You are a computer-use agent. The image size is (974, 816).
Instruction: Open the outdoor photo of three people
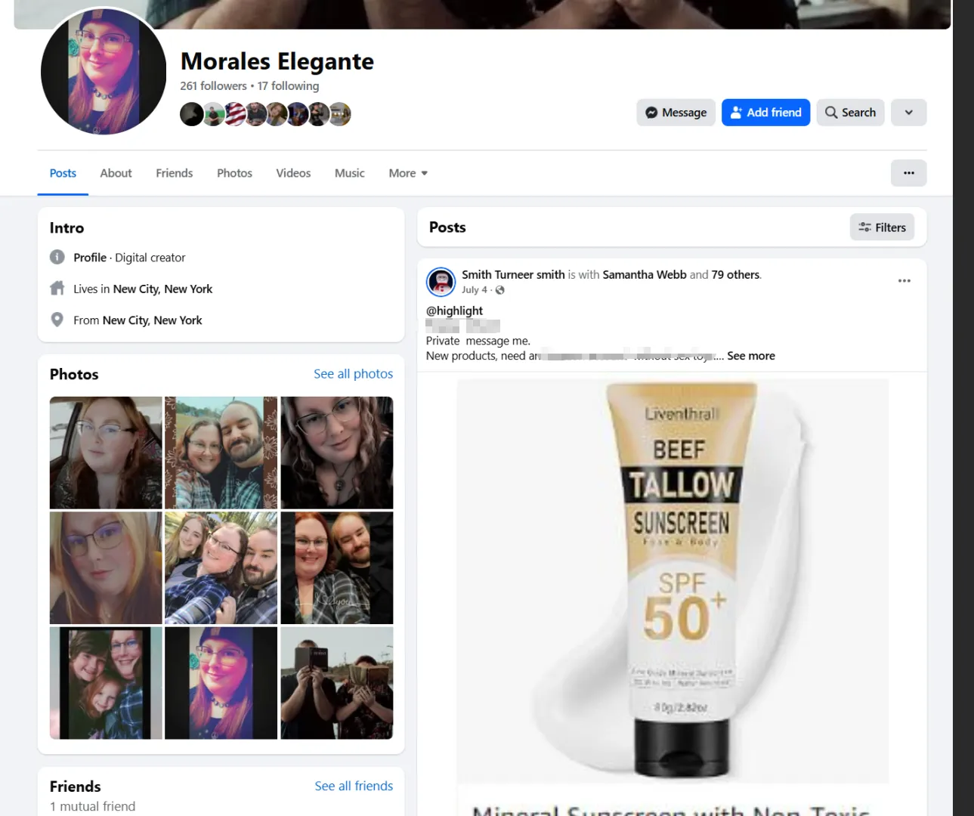pos(221,568)
